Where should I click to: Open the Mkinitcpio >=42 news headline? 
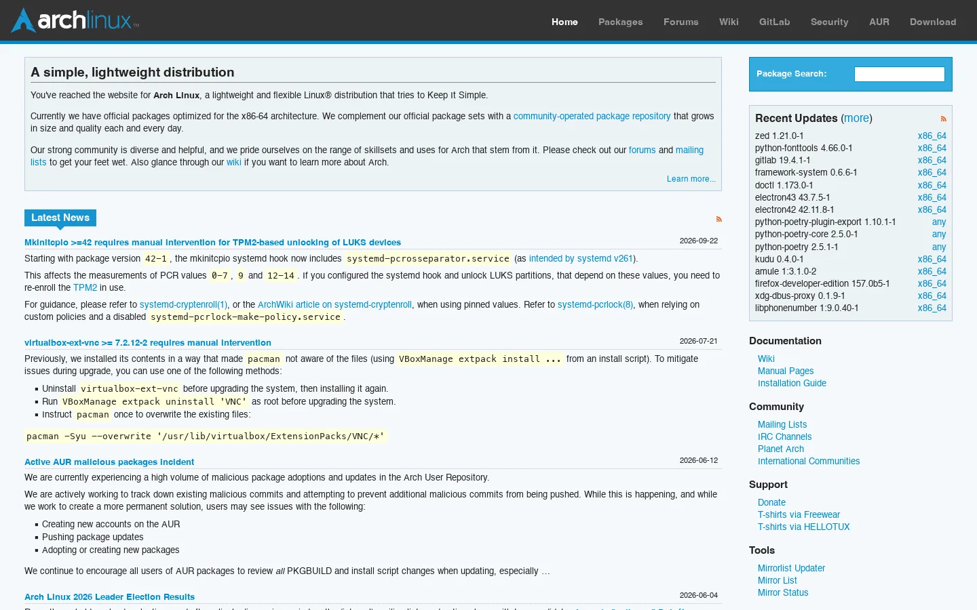212,242
